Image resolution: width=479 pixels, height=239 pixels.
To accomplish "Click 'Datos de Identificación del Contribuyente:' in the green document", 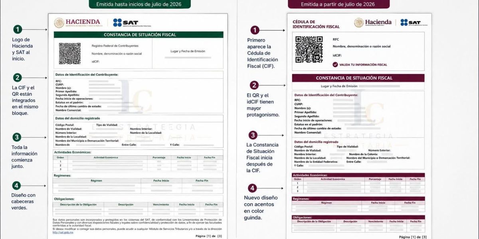I will [x=87, y=74].
